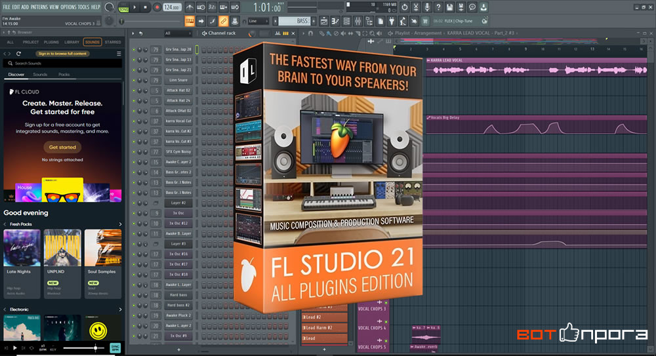Image resolution: width=656 pixels, height=356 pixels.
Task: Toggle multilink to controllers icon
Action: click(224, 21)
